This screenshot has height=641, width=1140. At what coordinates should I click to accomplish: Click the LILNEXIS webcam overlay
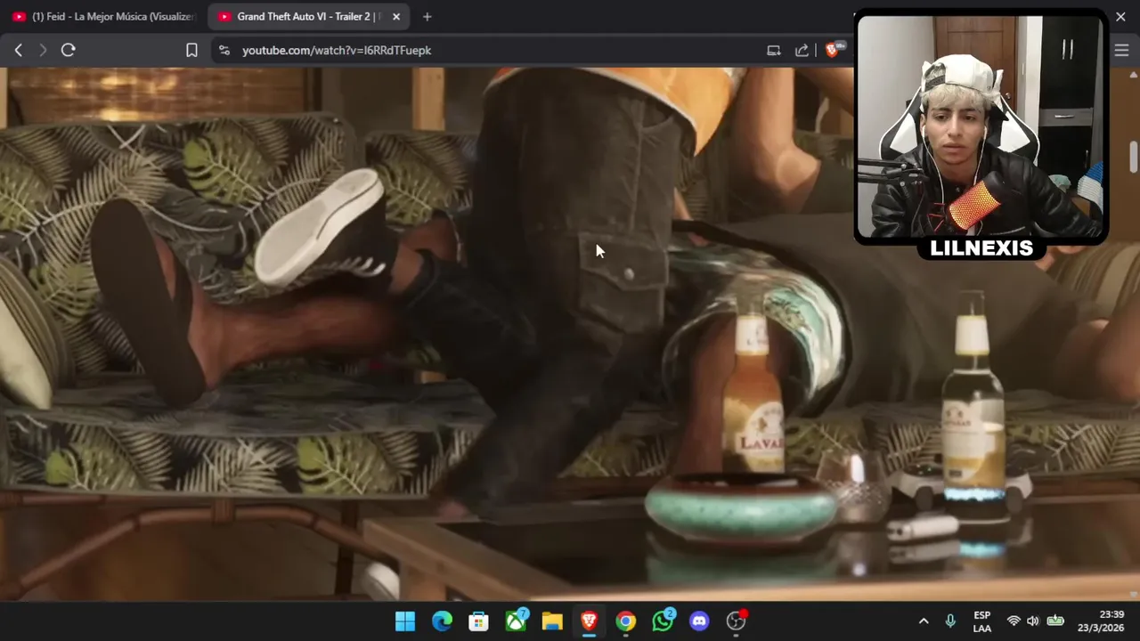tap(981, 134)
